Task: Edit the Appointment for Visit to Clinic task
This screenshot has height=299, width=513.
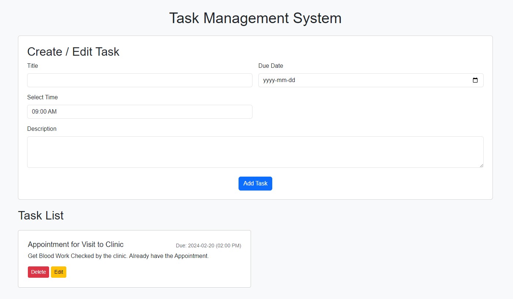Action: pyautogui.click(x=58, y=272)
